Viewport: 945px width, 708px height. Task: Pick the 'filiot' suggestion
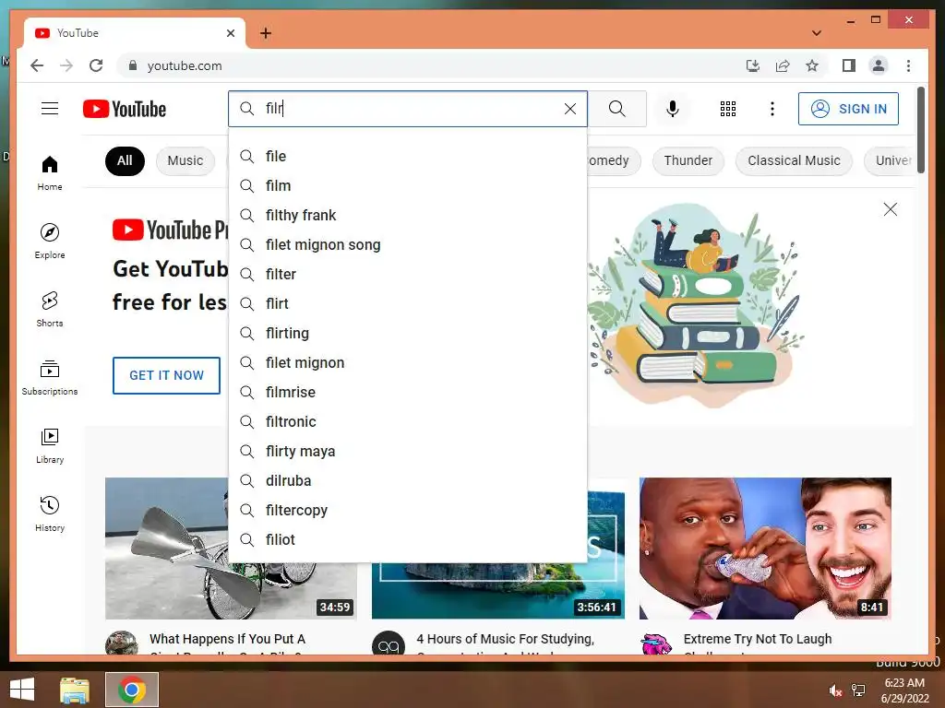[408, 540]
